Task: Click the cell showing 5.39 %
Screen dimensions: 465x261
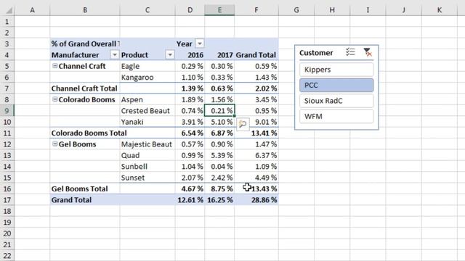Action: pyautogui.click(x=219, y=155)
